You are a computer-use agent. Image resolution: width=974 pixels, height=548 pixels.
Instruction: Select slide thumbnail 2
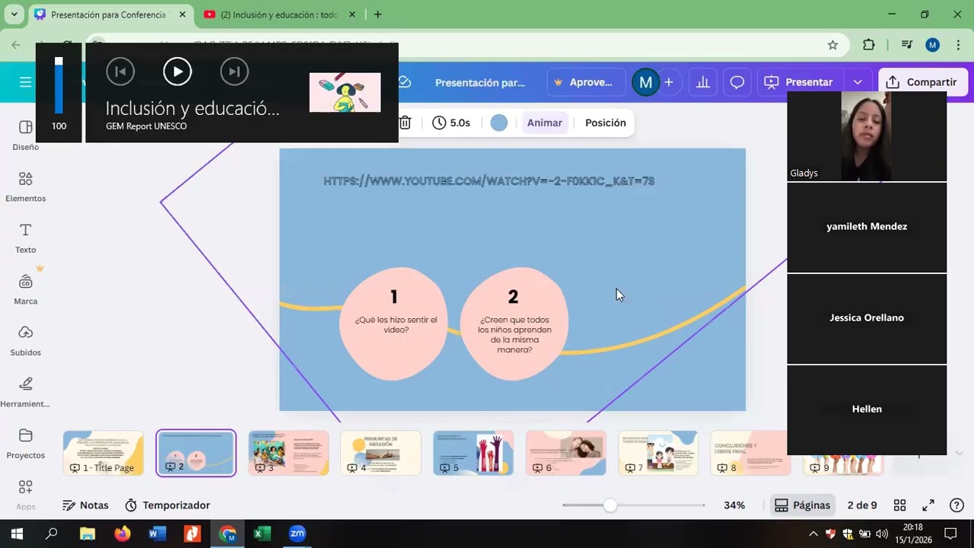pyautogui.click(x=196, y=453)
